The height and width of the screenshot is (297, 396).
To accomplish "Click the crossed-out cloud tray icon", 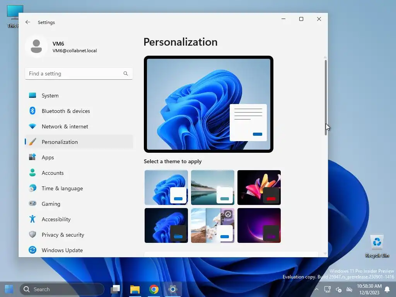I will (349, 289).
